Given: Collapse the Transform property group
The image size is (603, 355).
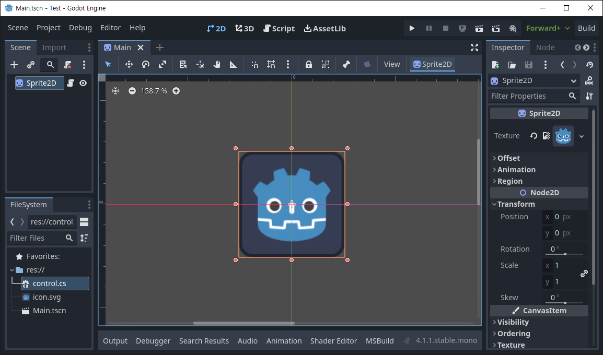Looking at the screenshot, I should coord(540,204).
